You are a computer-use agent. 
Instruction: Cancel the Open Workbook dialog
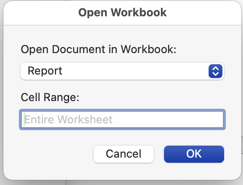coord(124,154)
